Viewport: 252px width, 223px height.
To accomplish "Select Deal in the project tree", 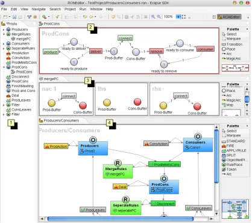I will (x=13, y=96).
